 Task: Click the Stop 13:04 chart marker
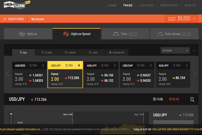tap(139, 114)
